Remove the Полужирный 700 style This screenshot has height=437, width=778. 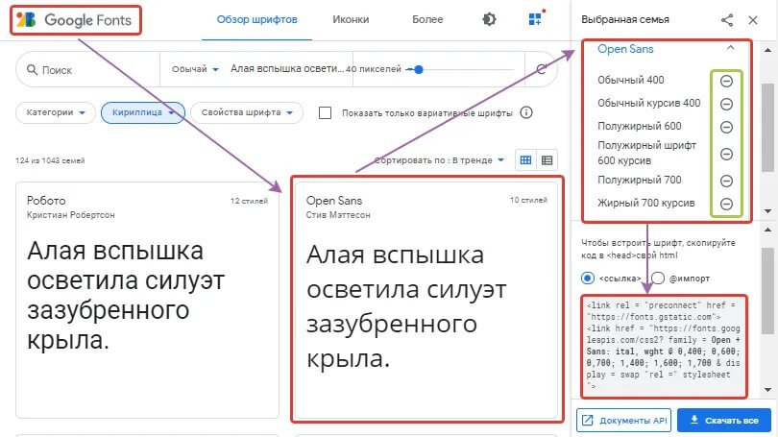(726, 181)
